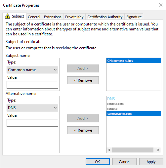
Task: Open the Extensions tab
Action: pyautogui.click(x=53, y=17)
